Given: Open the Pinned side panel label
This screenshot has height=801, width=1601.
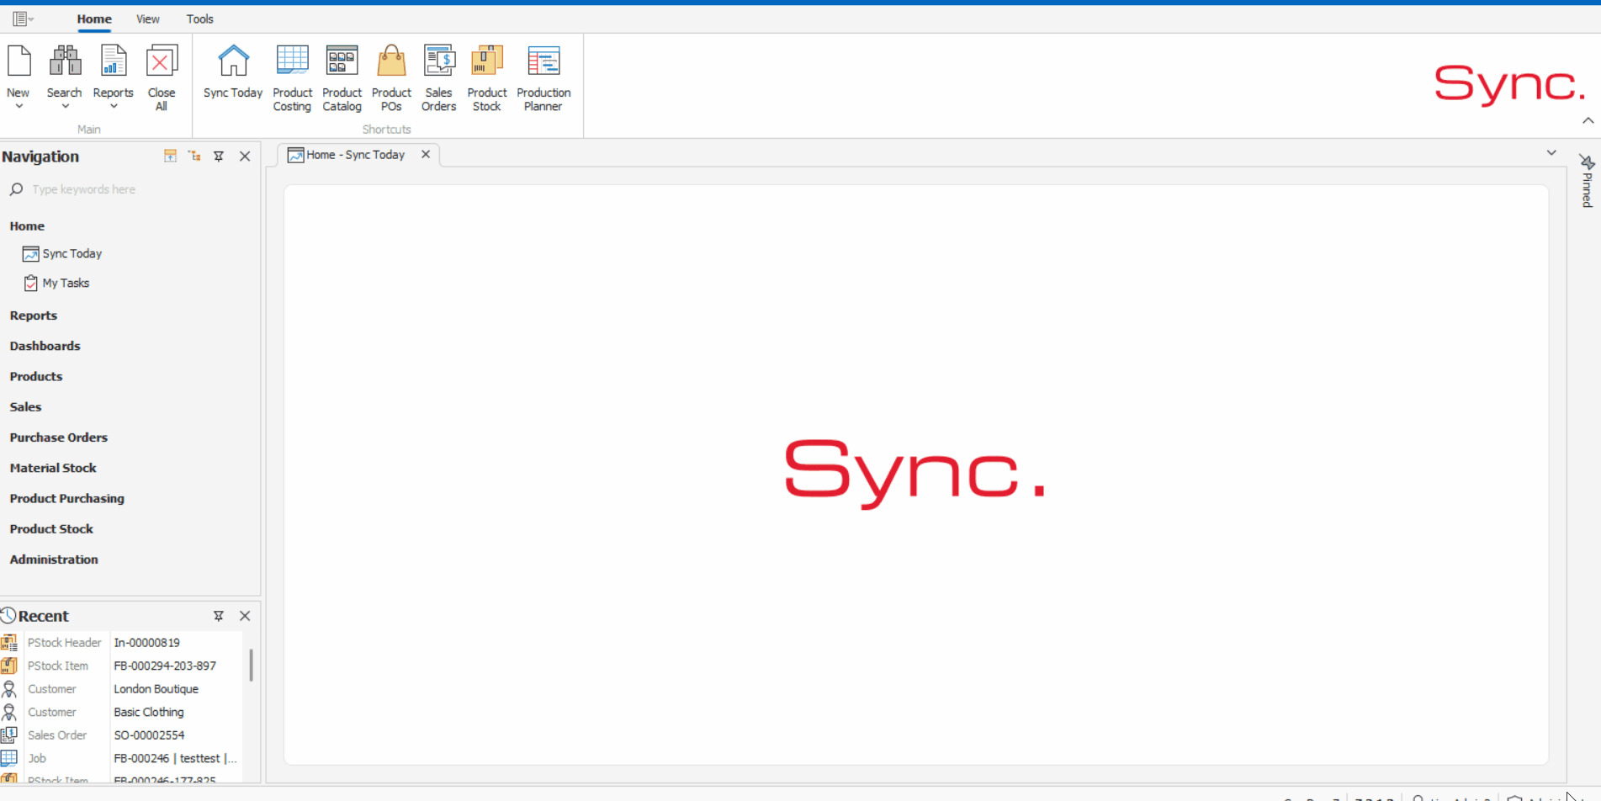Looking at the screenshot, I should [x=1587, y=190].
